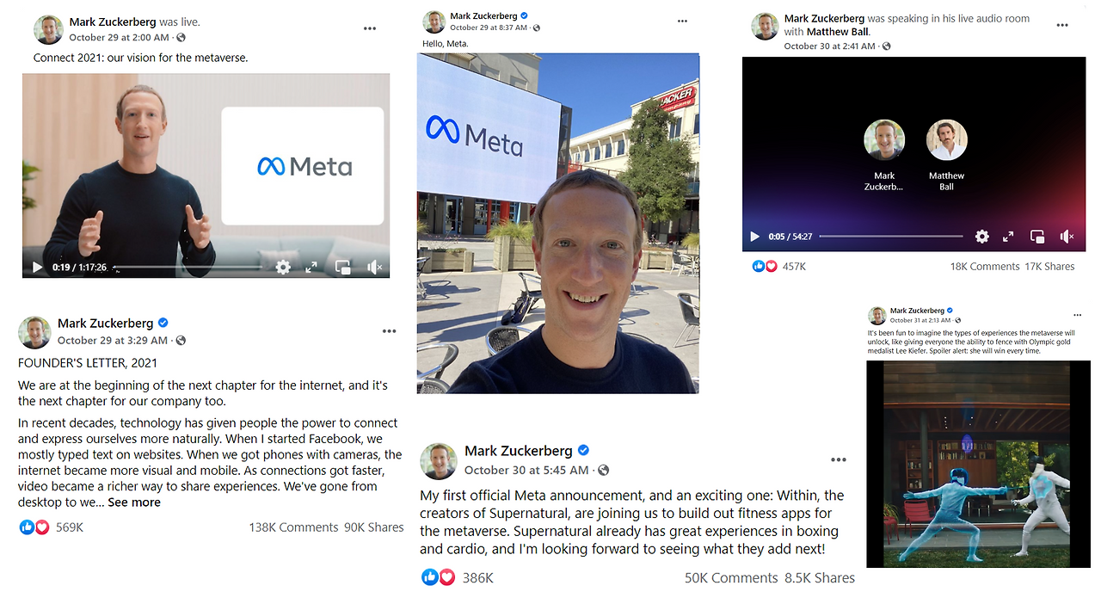Screen dimensions: 1101x604
Task: Play the Matthew Ball live audio room
Action: click(754, 237)
